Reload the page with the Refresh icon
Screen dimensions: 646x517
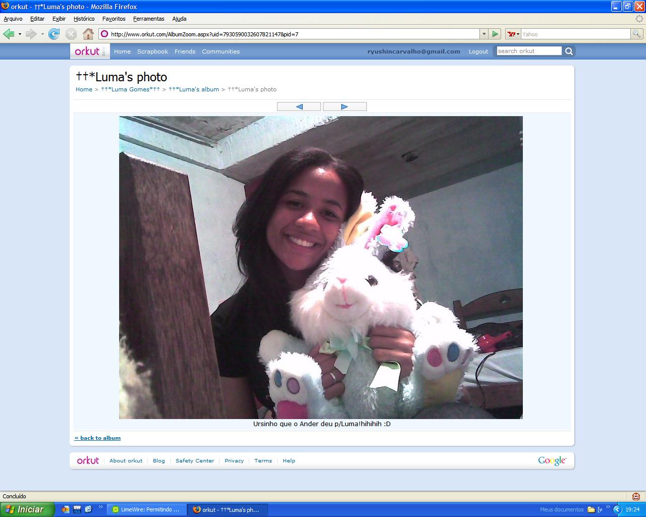[x=54, y=34]
